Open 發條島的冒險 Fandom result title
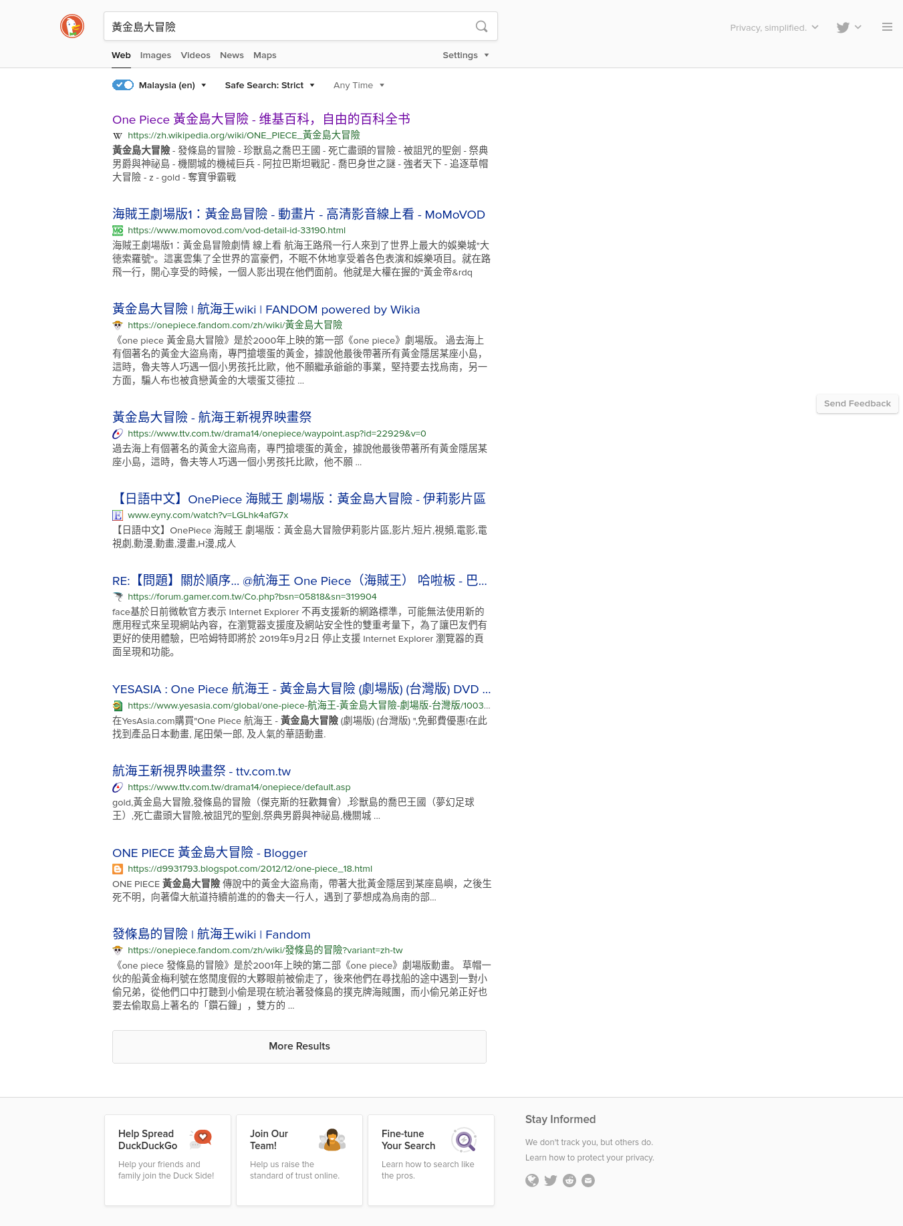 tap(211, 935)
